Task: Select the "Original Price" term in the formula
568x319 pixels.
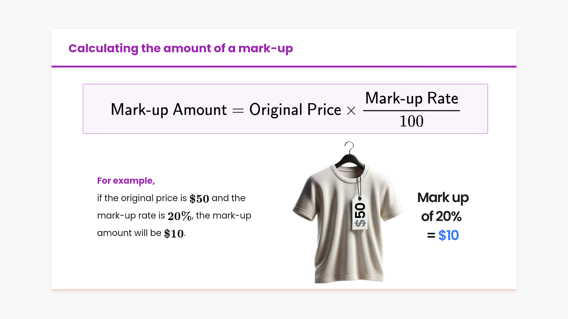Action: (295, 110)
